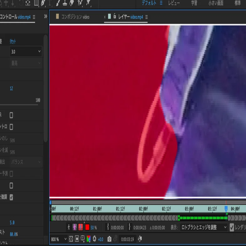The width and height of the screenshot is (246, 246).
Task: Show alpha boundary magenta figure icon
Action: point(75,227)
